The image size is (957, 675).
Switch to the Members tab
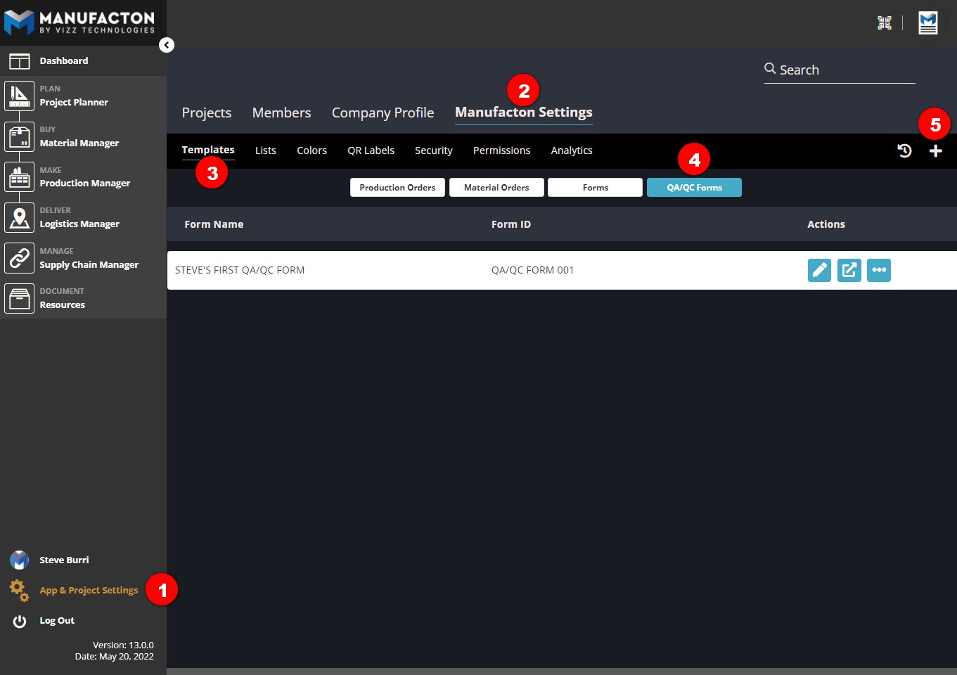(x=281, y=112)
